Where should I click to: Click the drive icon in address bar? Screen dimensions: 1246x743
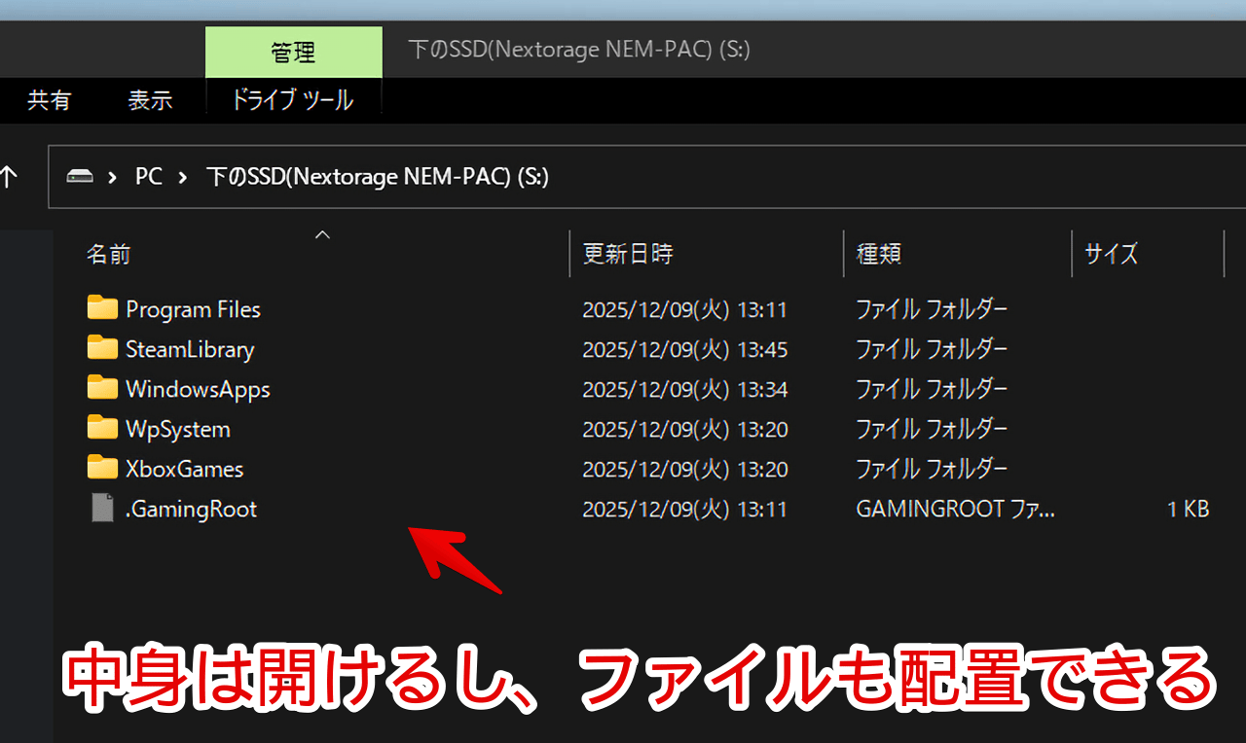coord(79,177)
